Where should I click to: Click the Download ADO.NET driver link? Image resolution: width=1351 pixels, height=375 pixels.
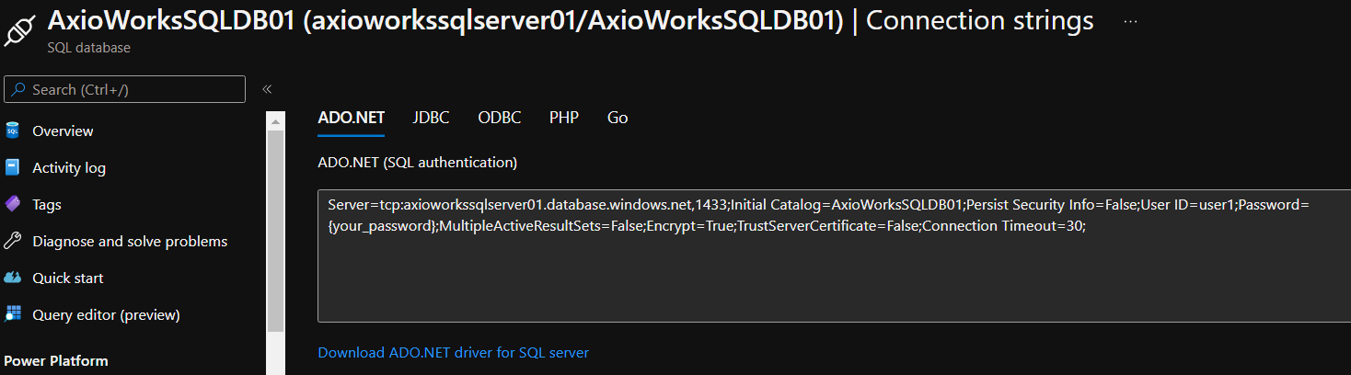453,352
